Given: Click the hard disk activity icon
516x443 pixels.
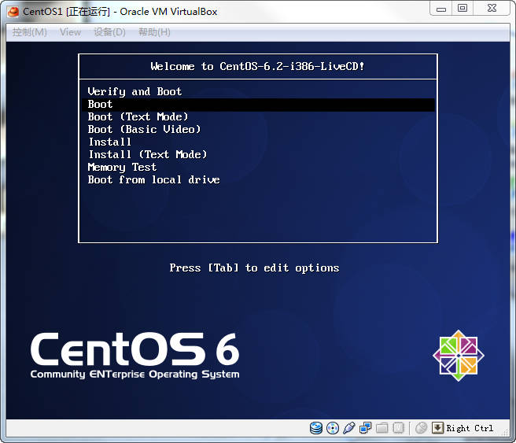Looking at the screenshot, I should [316, 428].
